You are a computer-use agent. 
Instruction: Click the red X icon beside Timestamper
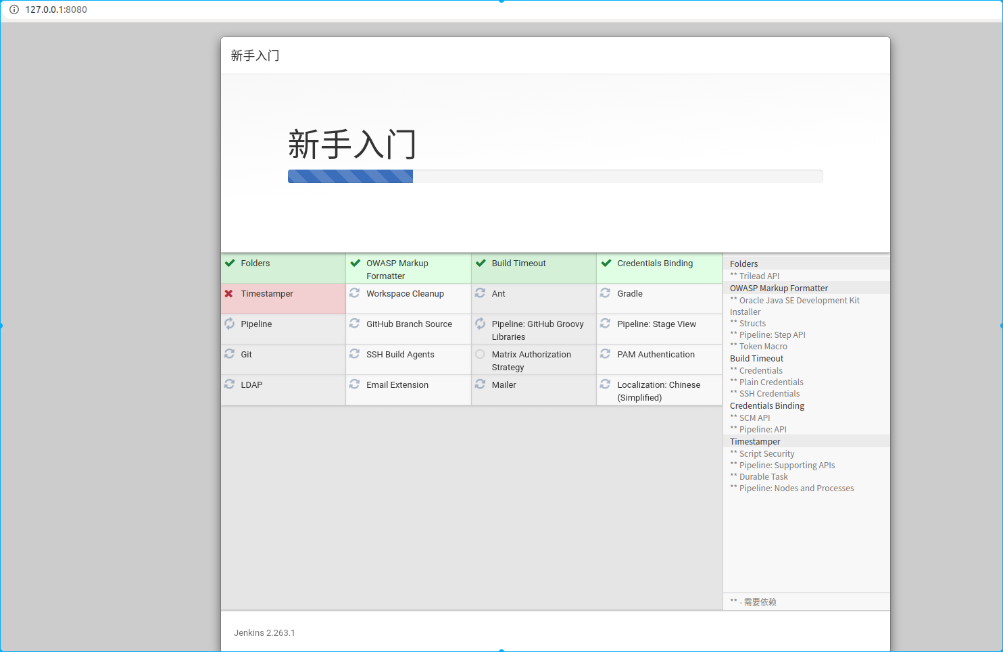point(229,294)
